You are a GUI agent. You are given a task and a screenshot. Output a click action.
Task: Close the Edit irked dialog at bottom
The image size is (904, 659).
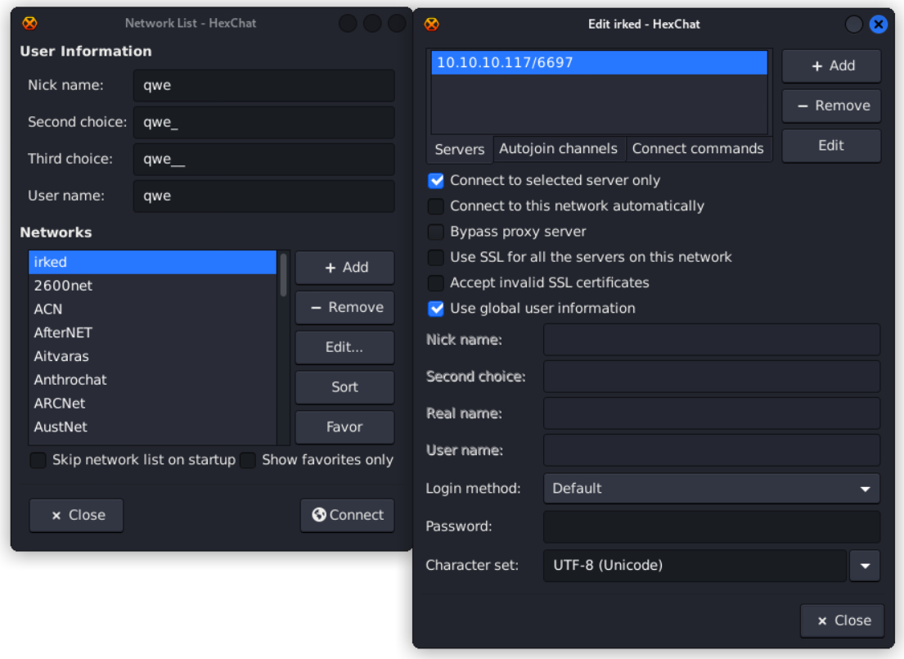coord(842,621)
